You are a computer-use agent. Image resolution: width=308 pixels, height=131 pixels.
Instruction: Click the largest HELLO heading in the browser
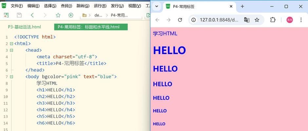(169, 50)
